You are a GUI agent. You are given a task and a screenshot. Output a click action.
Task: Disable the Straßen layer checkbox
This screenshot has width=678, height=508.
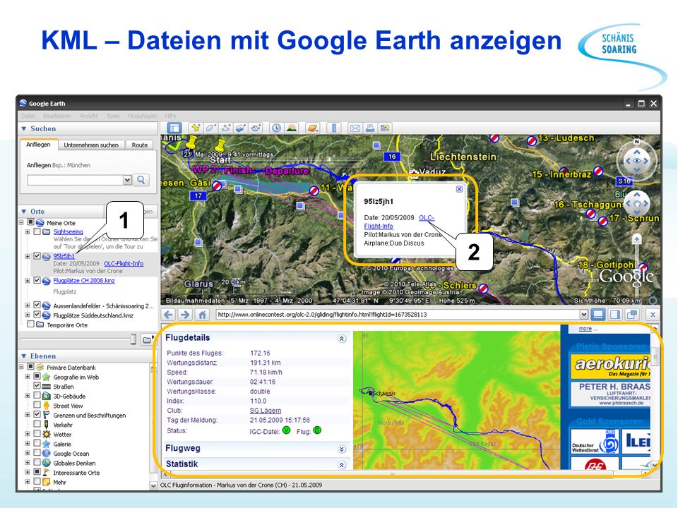click(x=37, y=386)
